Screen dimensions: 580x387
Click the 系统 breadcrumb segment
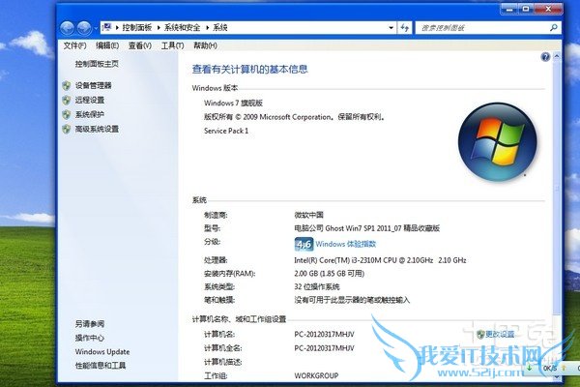[x=220, y=27]
